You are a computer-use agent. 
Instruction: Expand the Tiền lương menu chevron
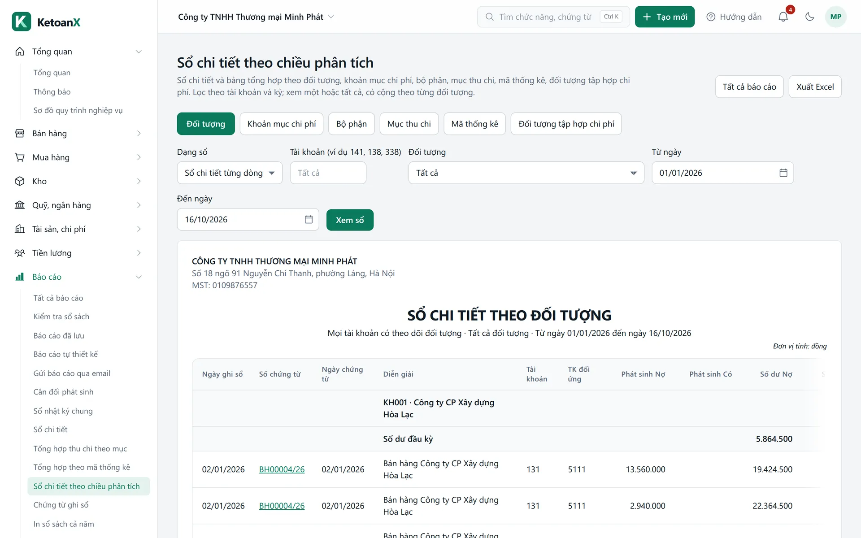tap(139, 253)
